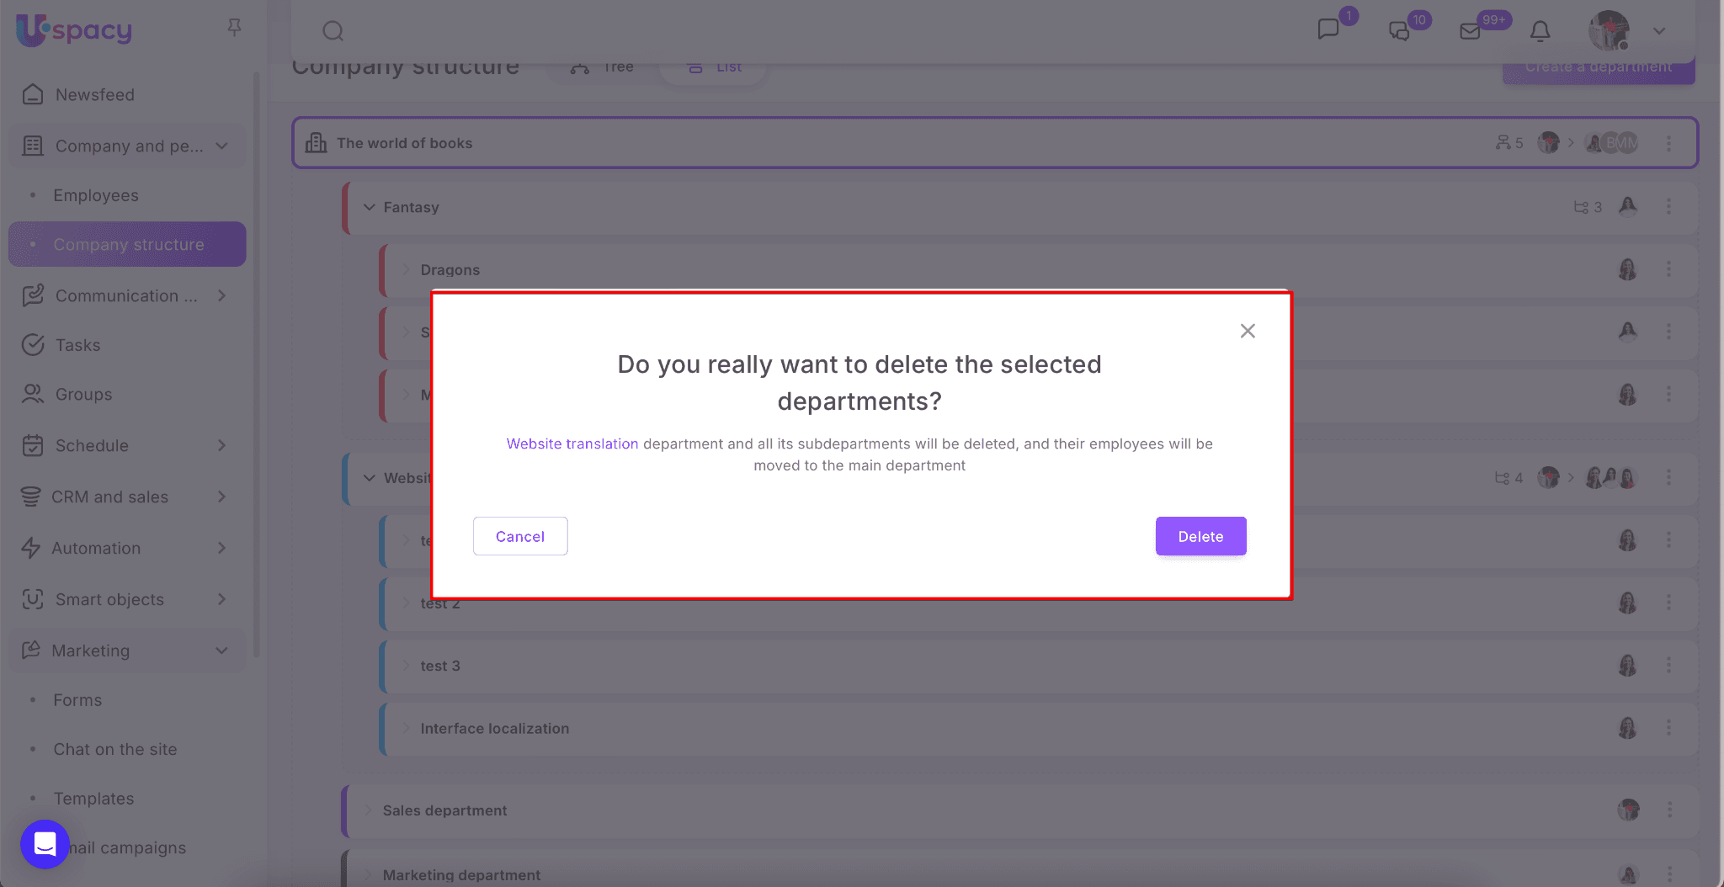Image resolution: width=1724 pixels, height=887 pixels.
Task: Open Tasks from the sidebar
Action: coord(77,345)
